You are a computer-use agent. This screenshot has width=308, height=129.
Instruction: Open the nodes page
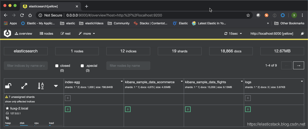coord(46,33)
